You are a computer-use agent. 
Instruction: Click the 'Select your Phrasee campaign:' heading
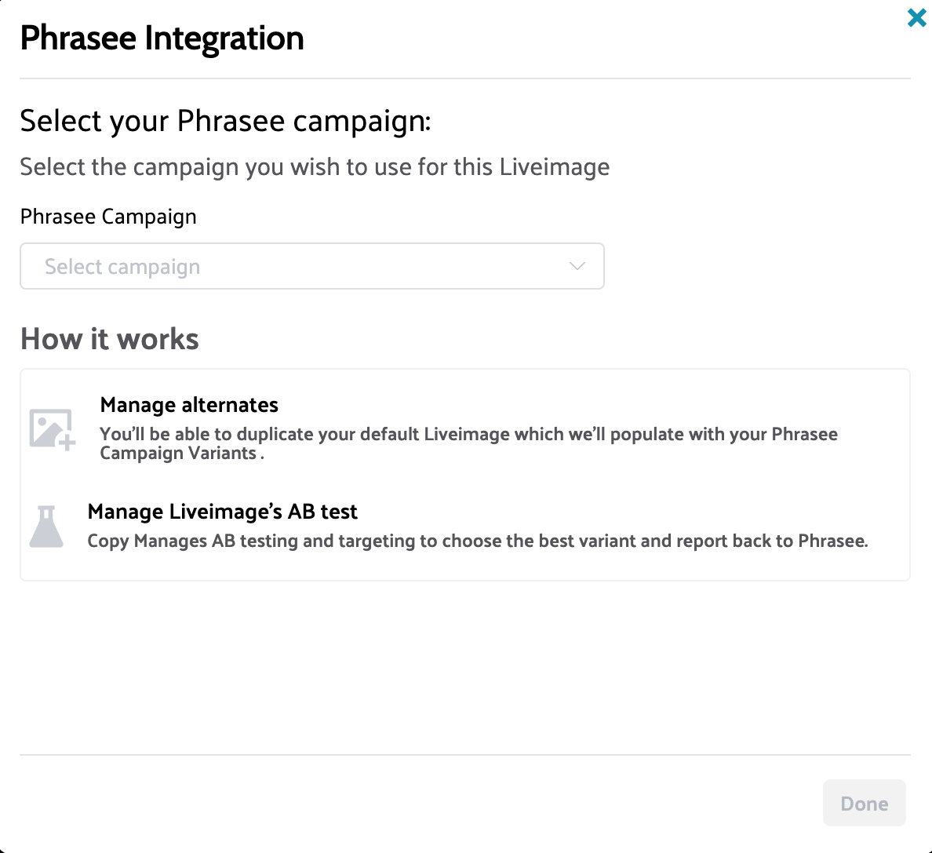coord(225,122)
